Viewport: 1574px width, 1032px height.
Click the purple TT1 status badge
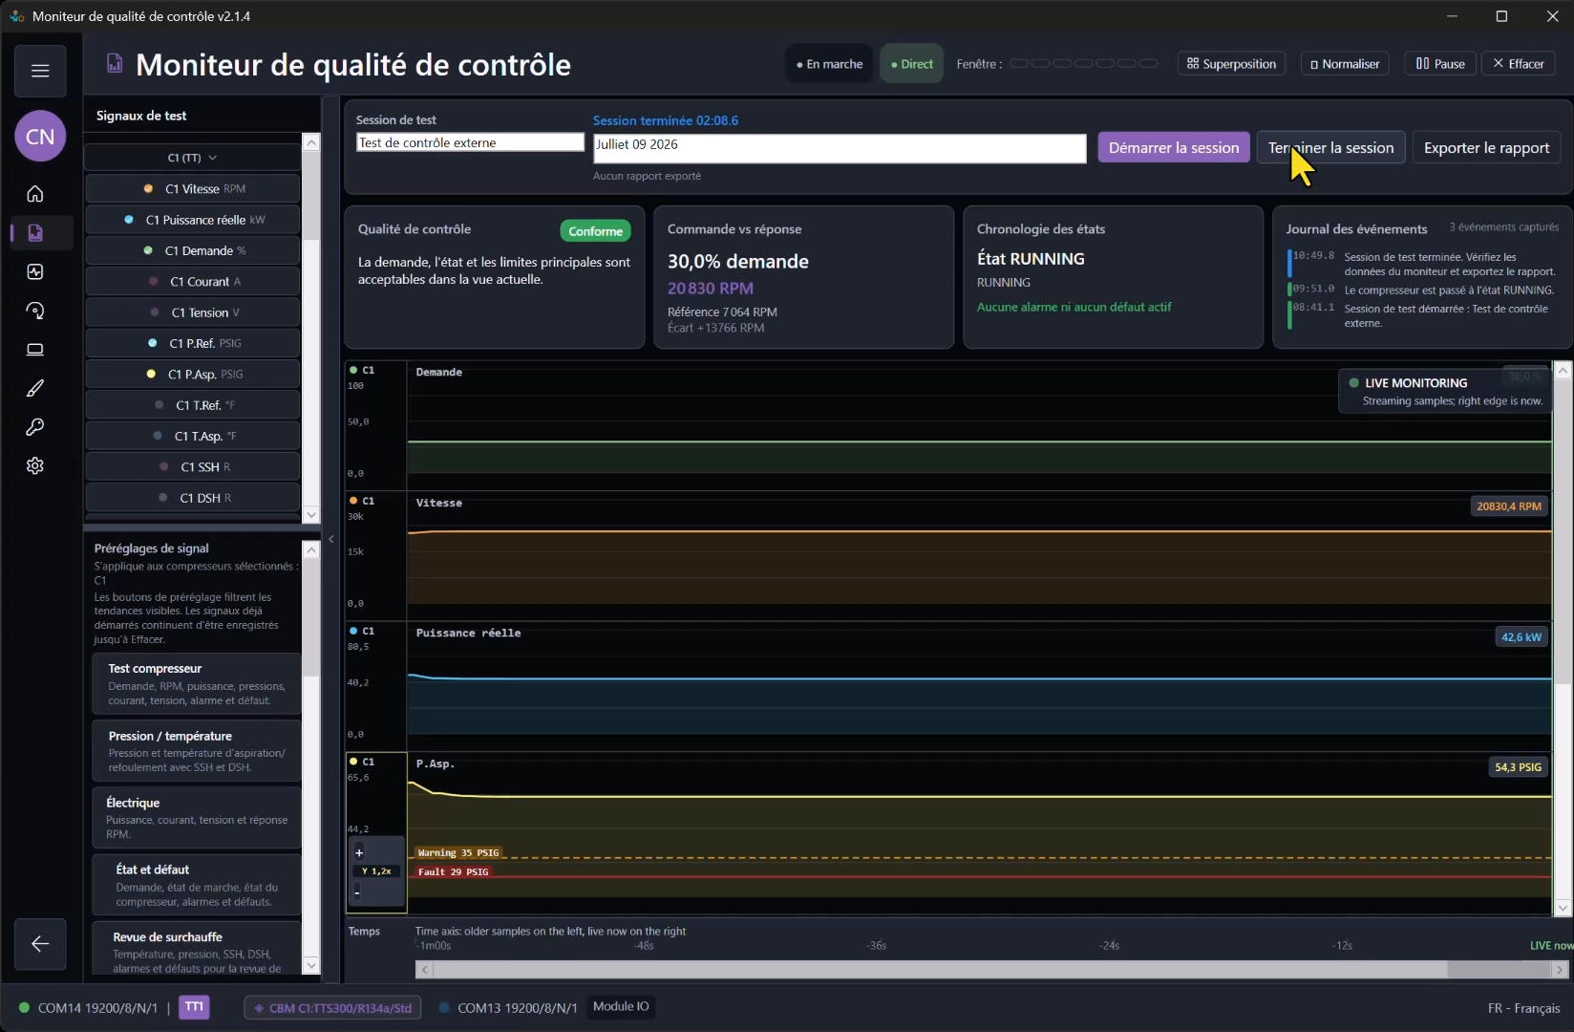194,1007
